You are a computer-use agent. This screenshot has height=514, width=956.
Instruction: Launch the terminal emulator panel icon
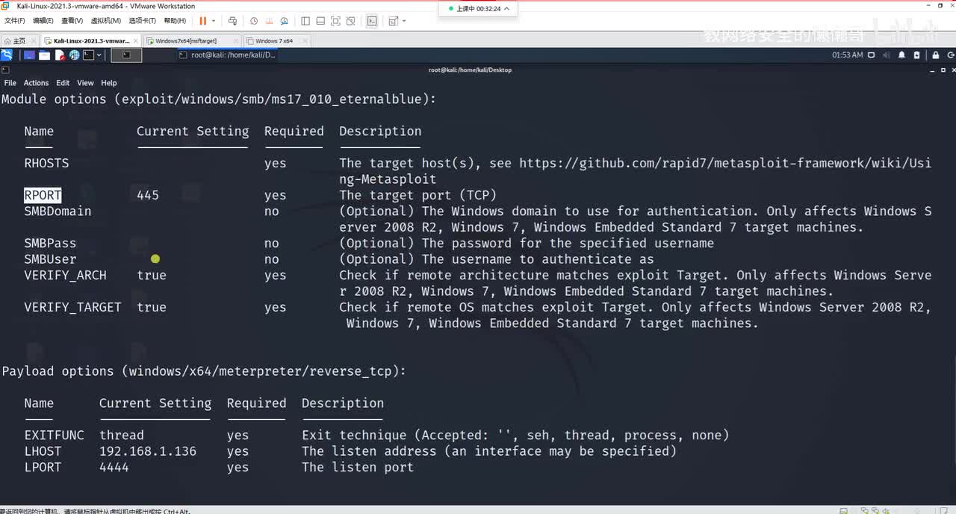pyautogui.click(x=89, y=55)
